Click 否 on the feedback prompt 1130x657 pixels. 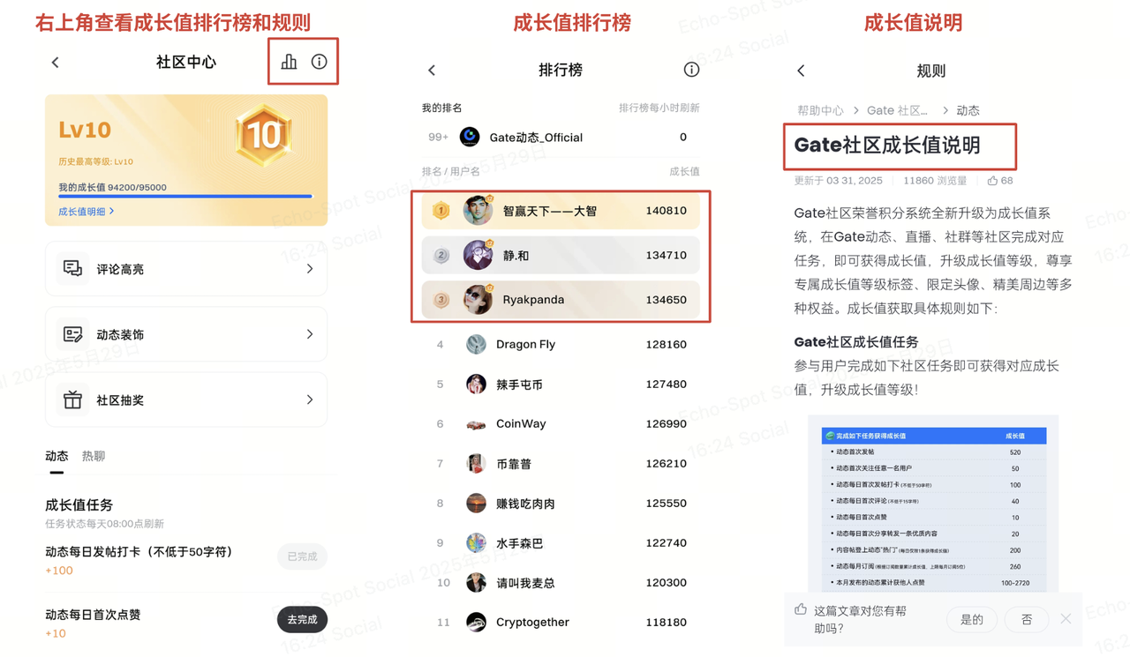click(x=1026, y=620)
